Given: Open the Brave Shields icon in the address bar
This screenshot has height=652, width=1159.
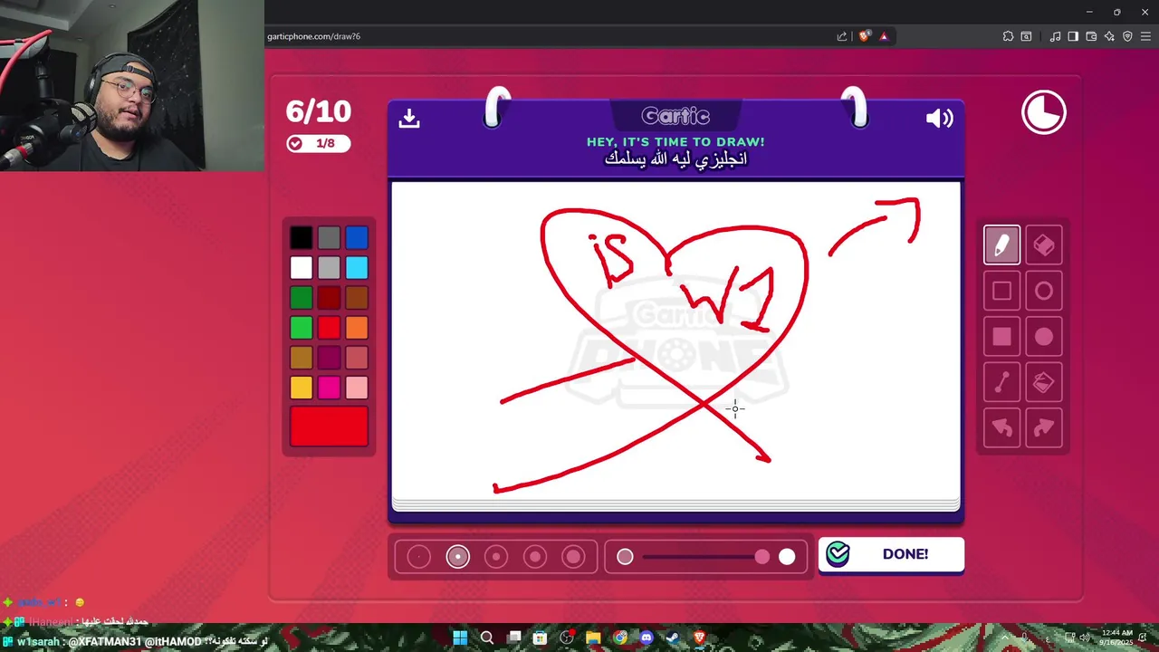Looking at the screenshot, I should point(865,36).
